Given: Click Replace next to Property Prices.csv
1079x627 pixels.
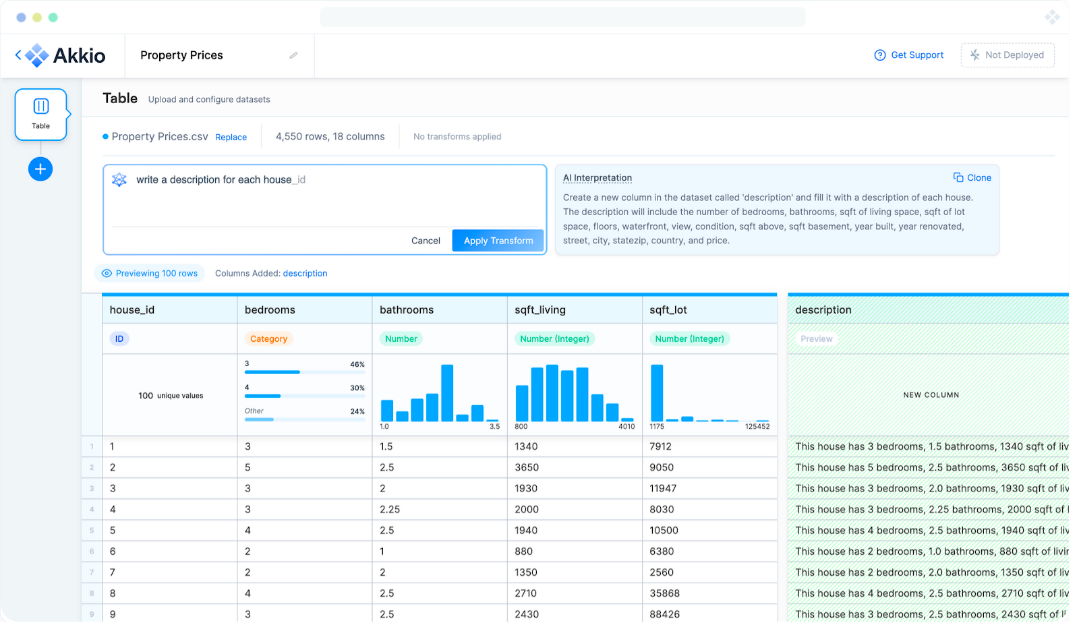Looking at the screenshot, I should (231, 137).
